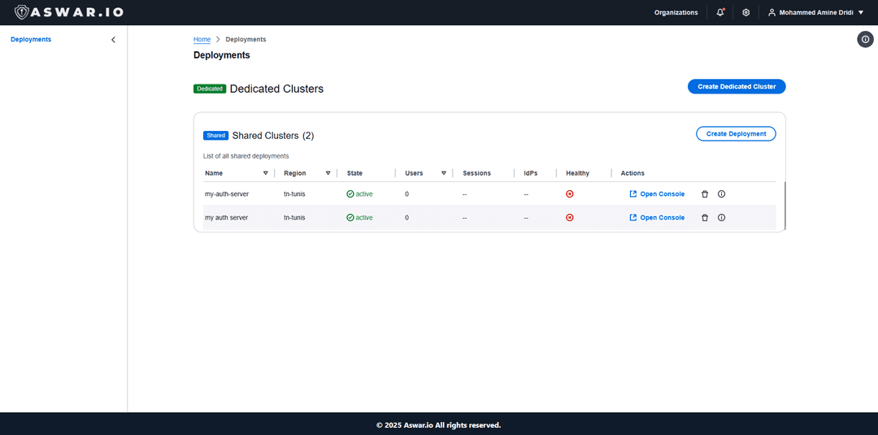This screenshot has height=435, width=878.
Task: Click the footer copyright text
Action: coord(438,425)
